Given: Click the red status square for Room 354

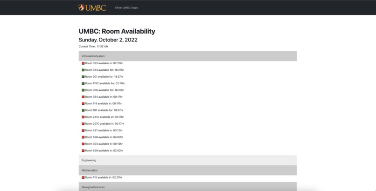Looking at the screenshot, I should [x=83, y=97].
